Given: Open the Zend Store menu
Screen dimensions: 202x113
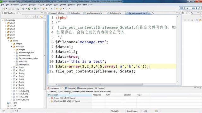Looking at the screenshot, I should pyautogui.click(x=87, y=5).
